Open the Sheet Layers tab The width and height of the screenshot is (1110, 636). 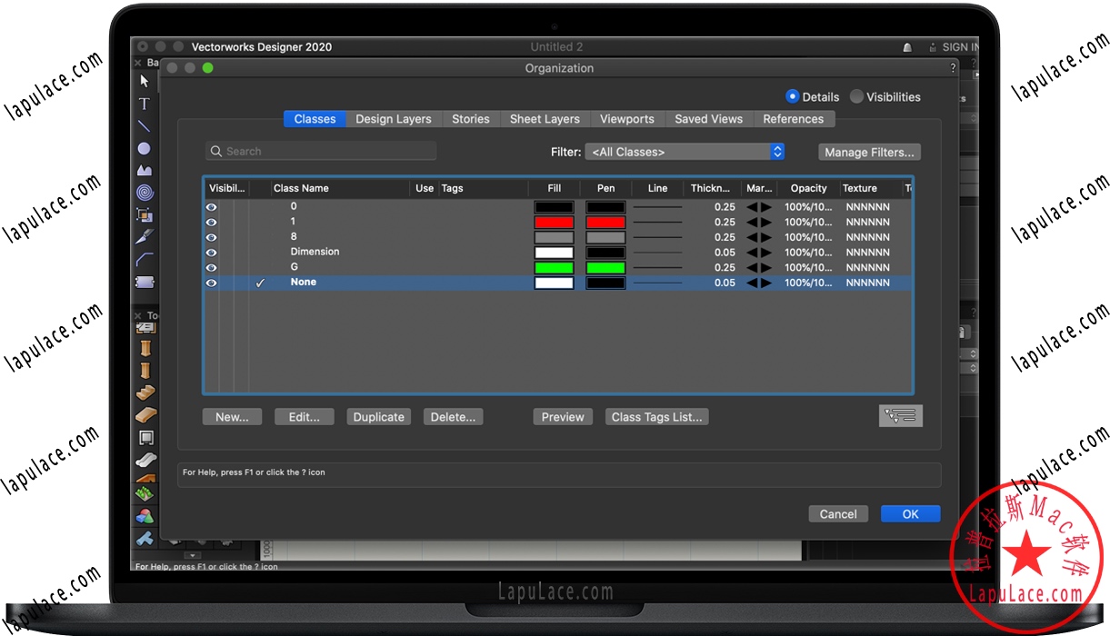[545, 119]
